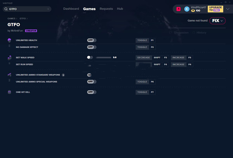Click the search magnifier icon

(x=6, y=9)
